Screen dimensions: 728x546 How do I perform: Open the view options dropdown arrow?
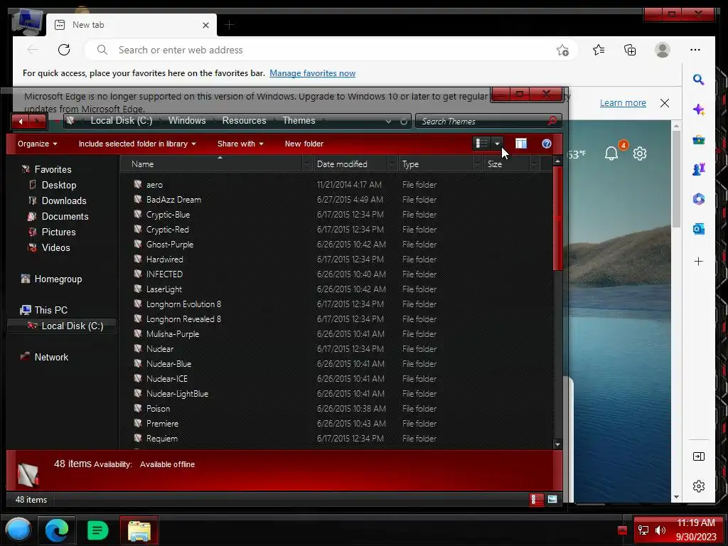[497, 144]
